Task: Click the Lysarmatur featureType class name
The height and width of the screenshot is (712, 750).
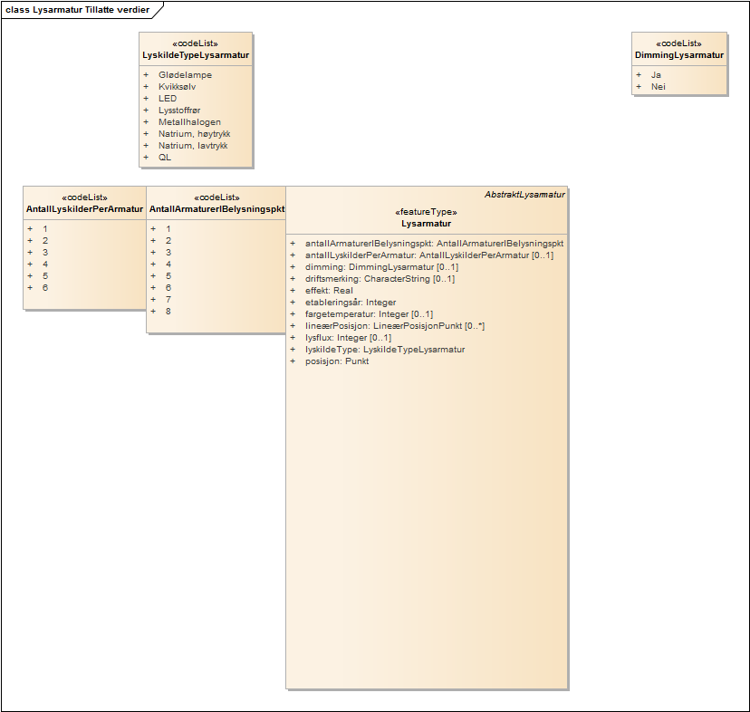Action: pyautogui.click(x=426, y=224)
